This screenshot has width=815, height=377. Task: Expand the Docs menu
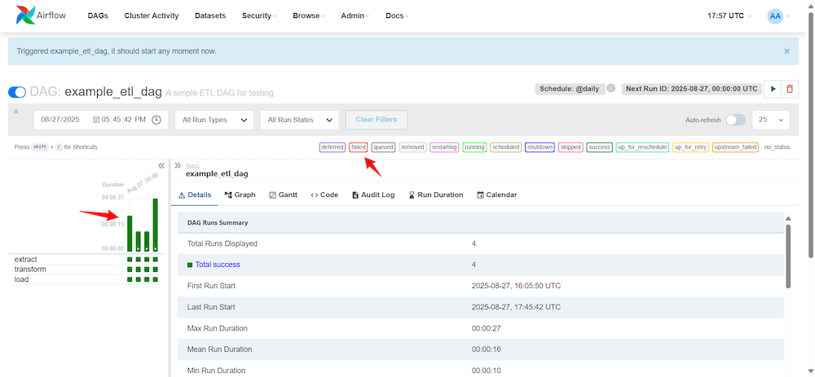click(397, 15)
